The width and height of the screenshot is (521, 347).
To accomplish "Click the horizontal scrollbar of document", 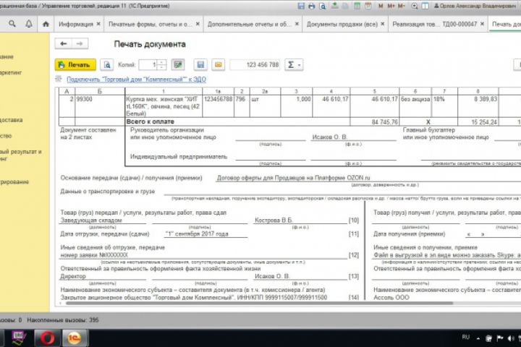I will pos(259,303).
